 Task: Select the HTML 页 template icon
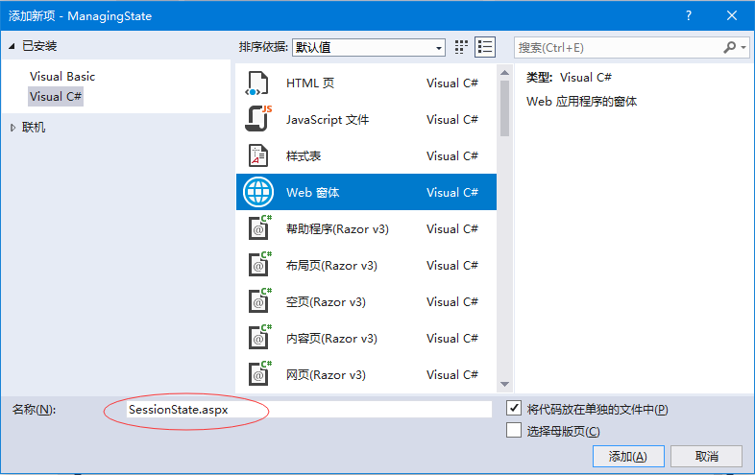click(x=256, y=83)
